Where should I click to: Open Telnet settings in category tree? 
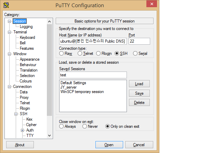[x=25, y=103]
